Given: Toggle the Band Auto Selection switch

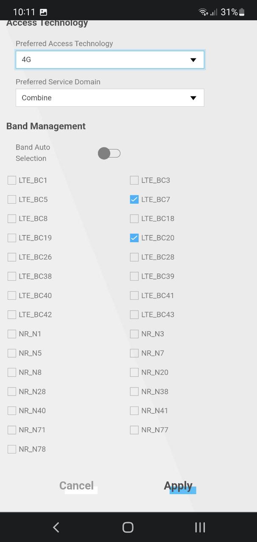Looking at the screenshot, I should [x=109, y=153].
